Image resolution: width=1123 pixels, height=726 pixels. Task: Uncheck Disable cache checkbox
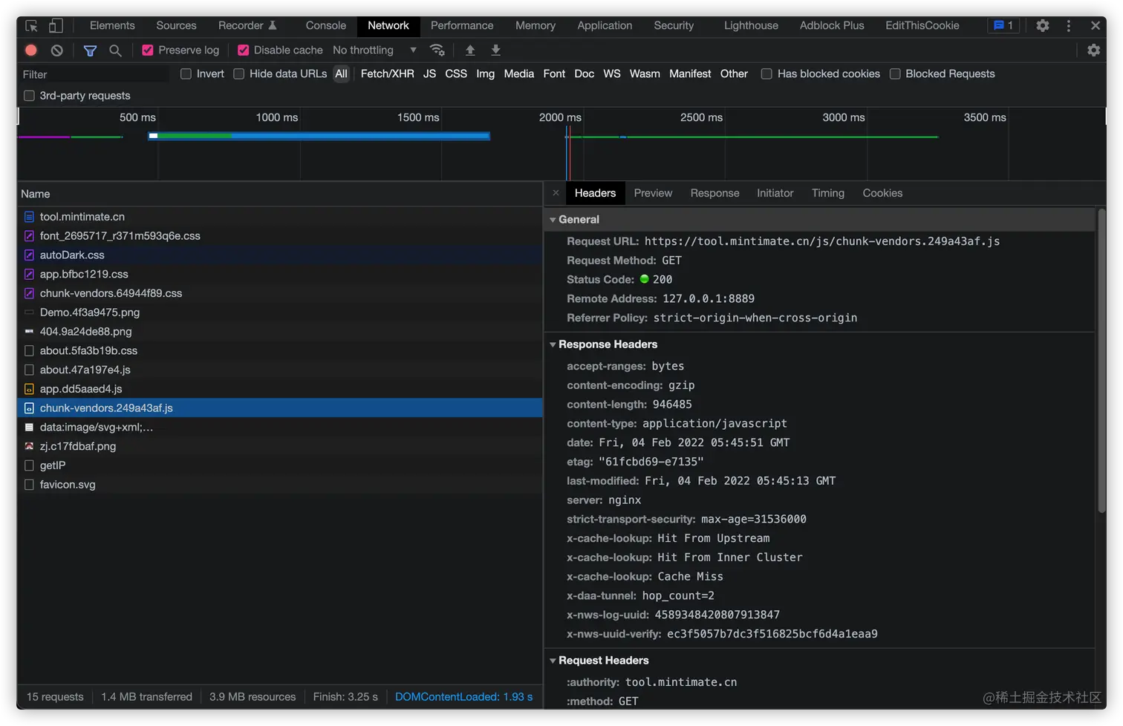point(243,50)
